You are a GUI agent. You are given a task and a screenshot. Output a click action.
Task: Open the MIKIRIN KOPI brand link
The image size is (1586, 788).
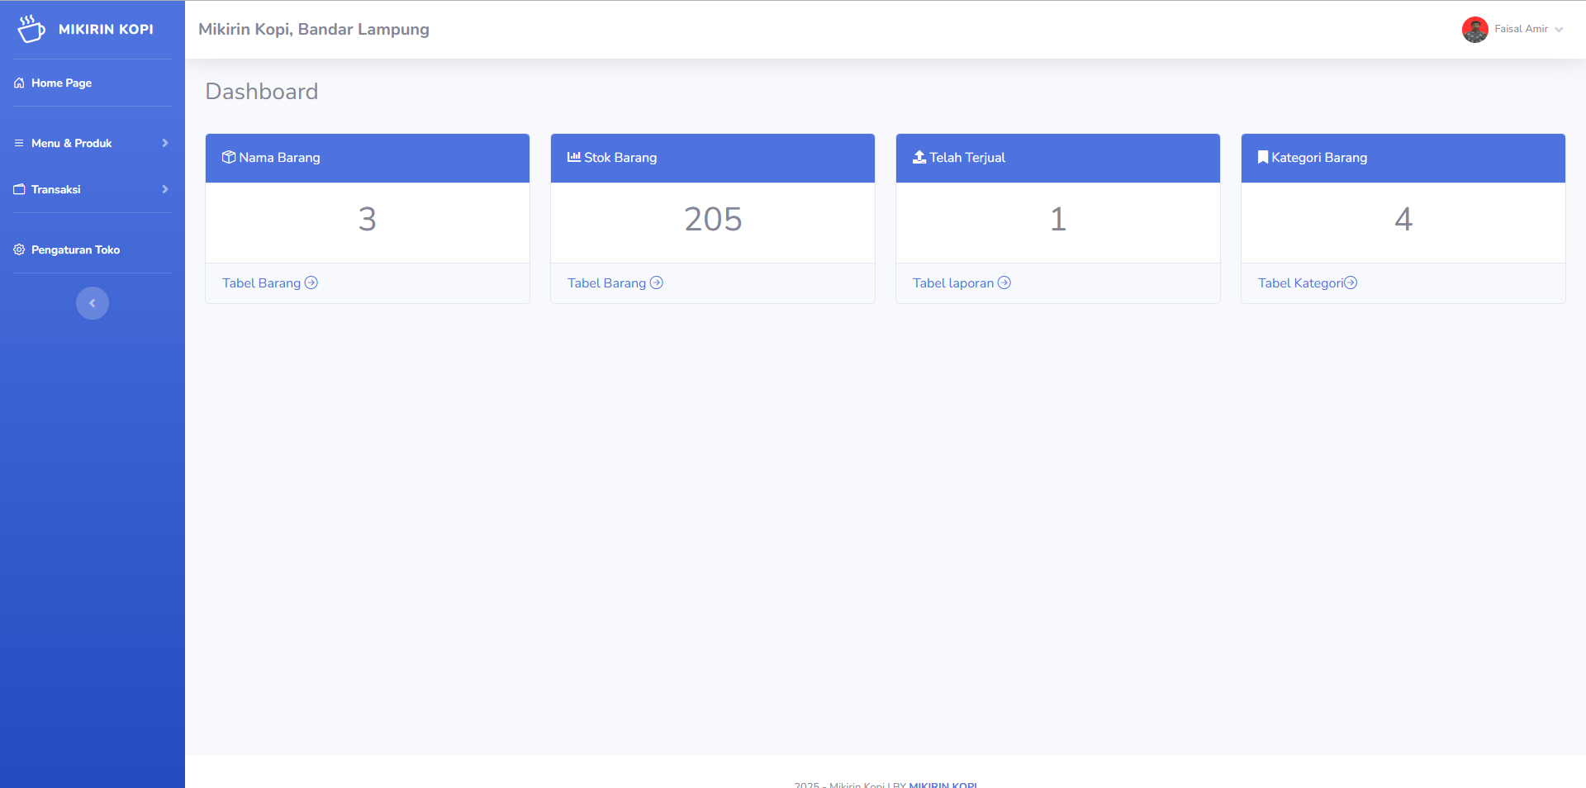(106, 29)
